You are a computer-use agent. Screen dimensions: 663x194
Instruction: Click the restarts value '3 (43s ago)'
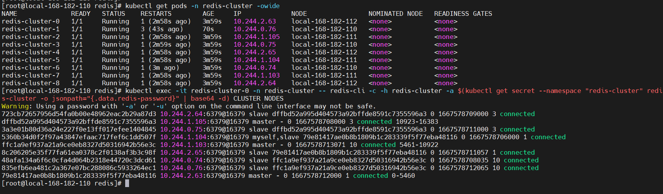(162, 29)
